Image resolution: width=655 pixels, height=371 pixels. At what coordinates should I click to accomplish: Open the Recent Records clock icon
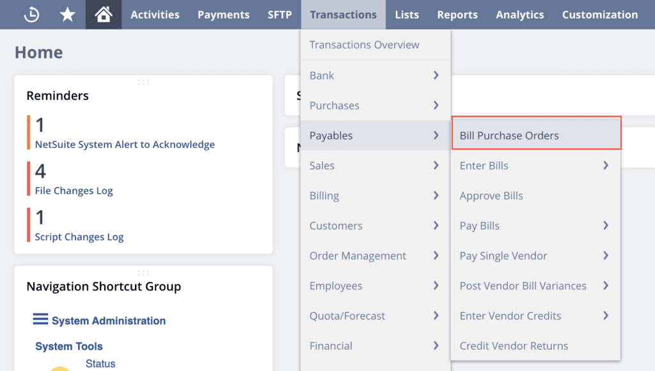31,15
